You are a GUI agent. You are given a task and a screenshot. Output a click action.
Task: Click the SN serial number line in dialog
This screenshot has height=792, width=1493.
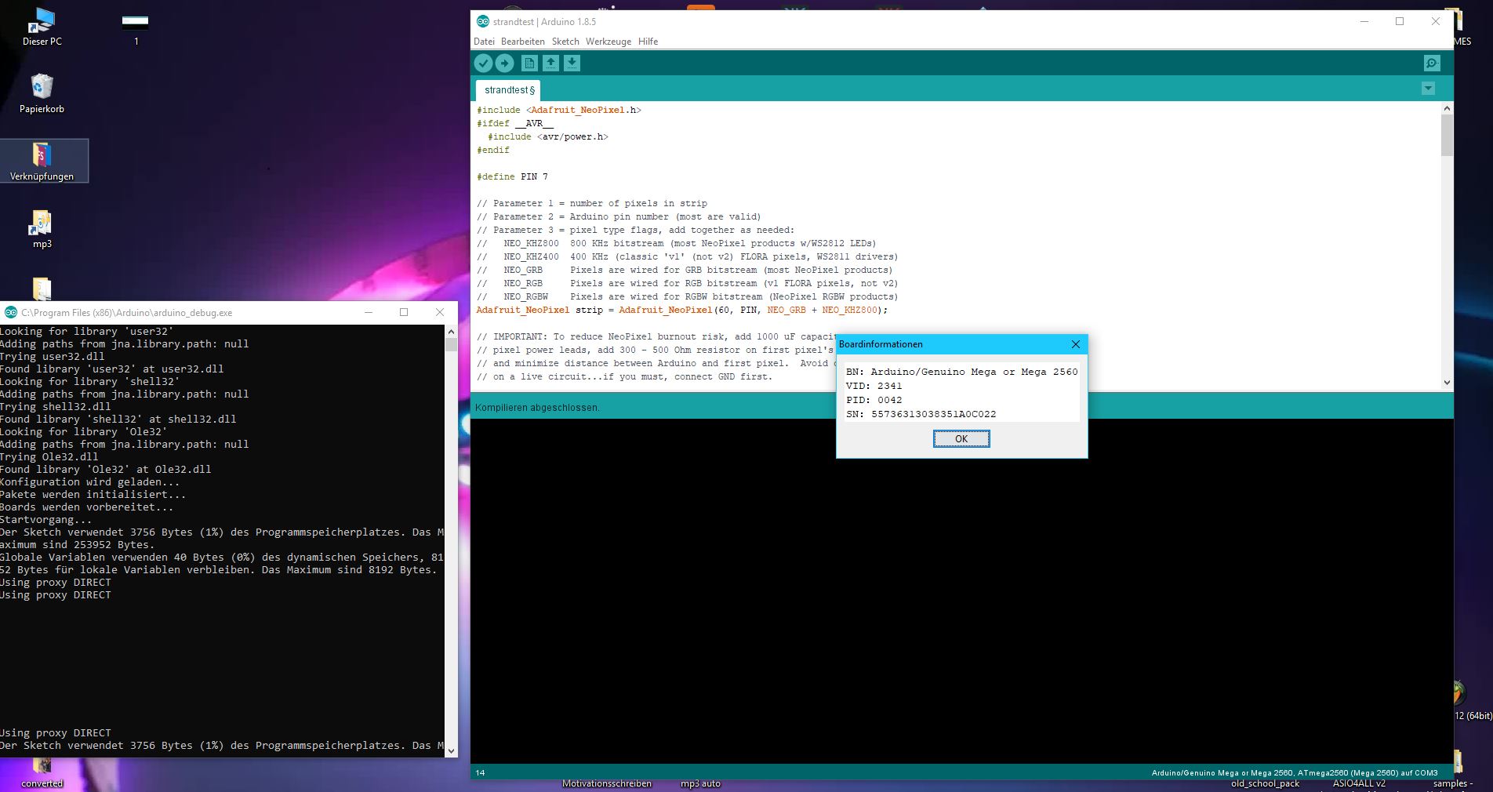(x=921, y=414)
